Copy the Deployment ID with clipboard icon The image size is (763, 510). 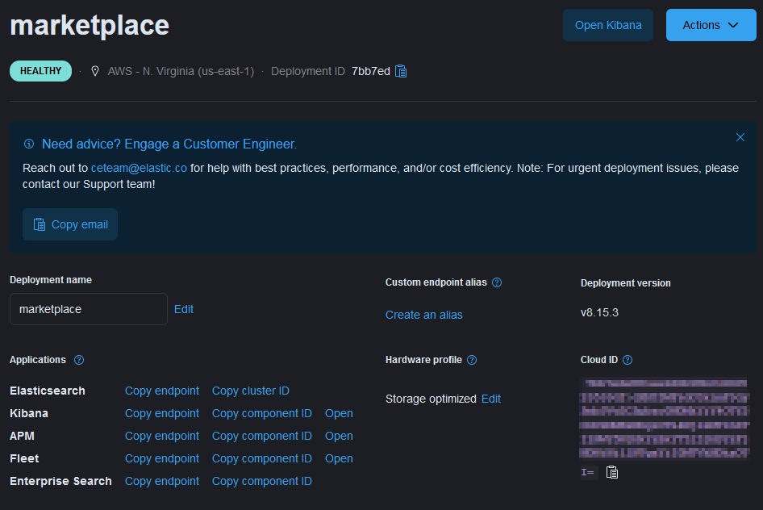pos(401,71)
